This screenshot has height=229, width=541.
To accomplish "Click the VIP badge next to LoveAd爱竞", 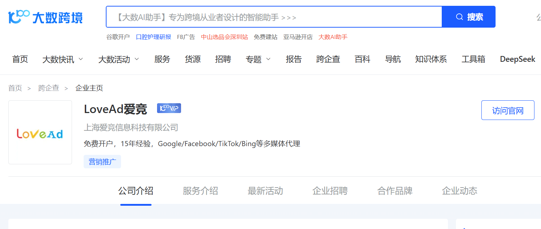I will pyautogui.click(x=169, y=108).
